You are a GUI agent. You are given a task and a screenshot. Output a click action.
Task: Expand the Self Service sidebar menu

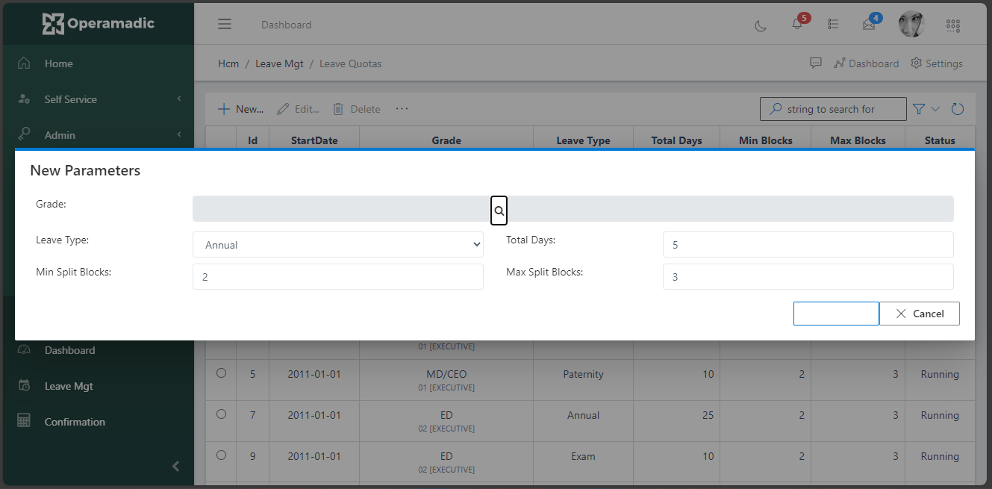97,99
